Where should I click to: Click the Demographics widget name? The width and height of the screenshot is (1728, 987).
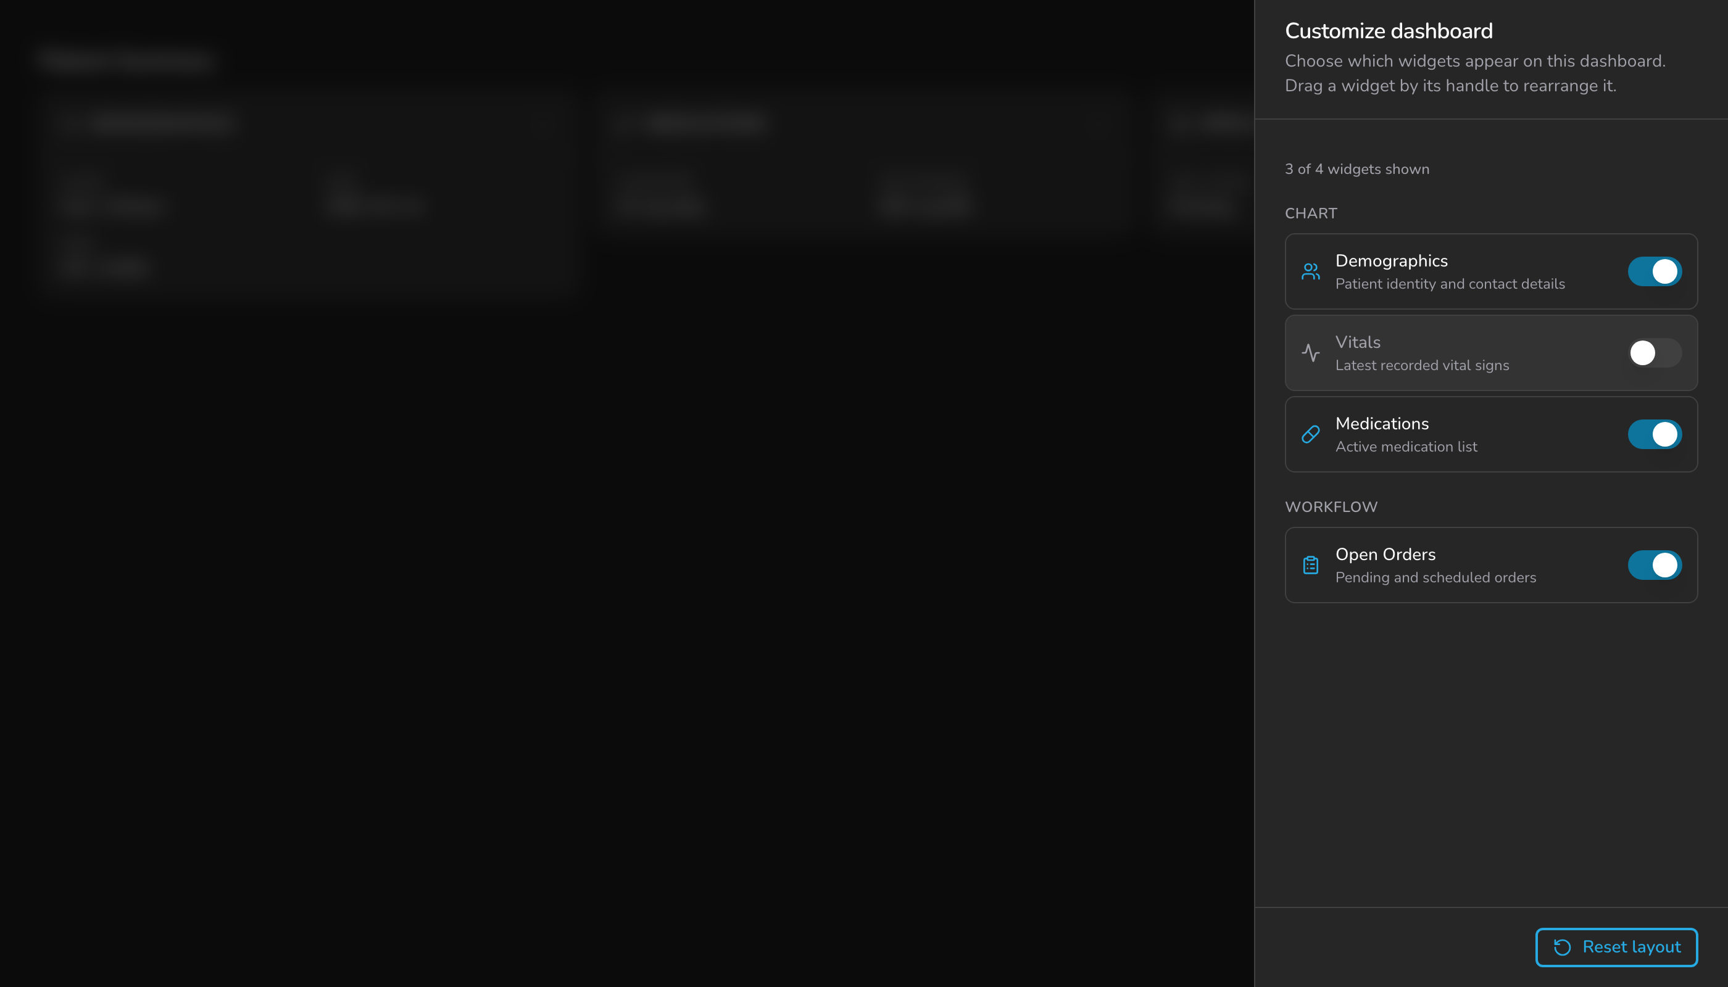pyautogui.click(x=1391, y=261)
